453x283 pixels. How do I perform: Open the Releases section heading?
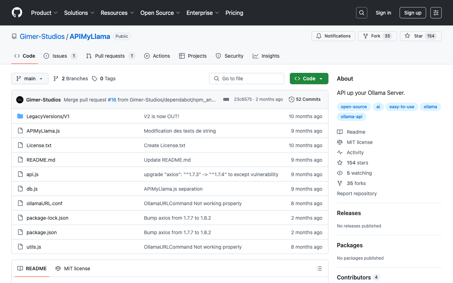tap(349, 213)
